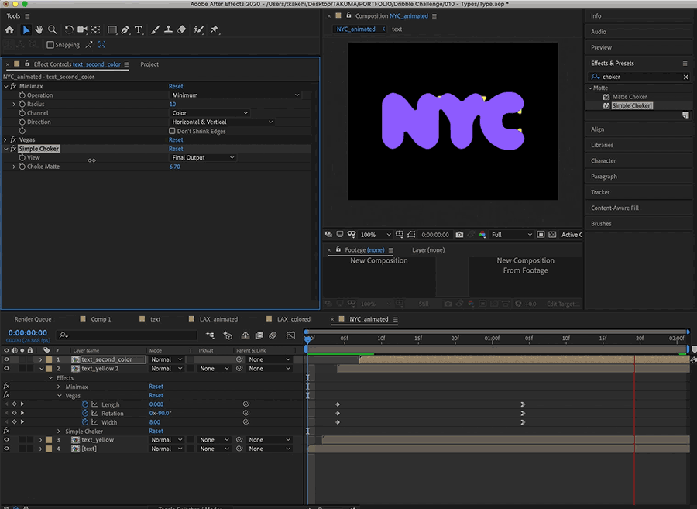
Task: Hide the text_yellow layer 3
Action: point(6,439)
